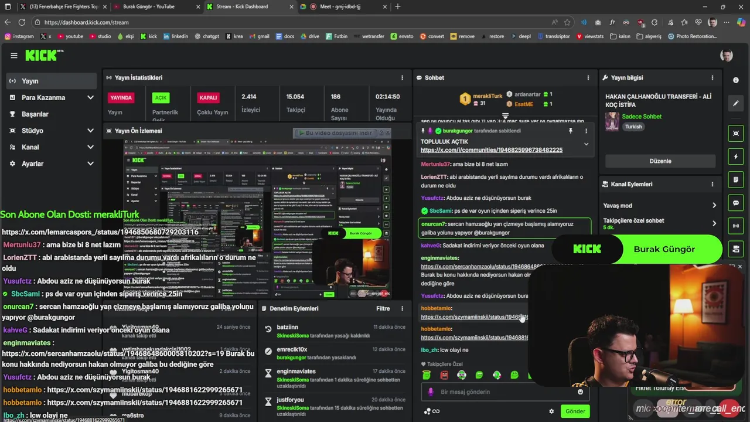
Task: Open chatgpt bookmark
Action: click(206, 36)
